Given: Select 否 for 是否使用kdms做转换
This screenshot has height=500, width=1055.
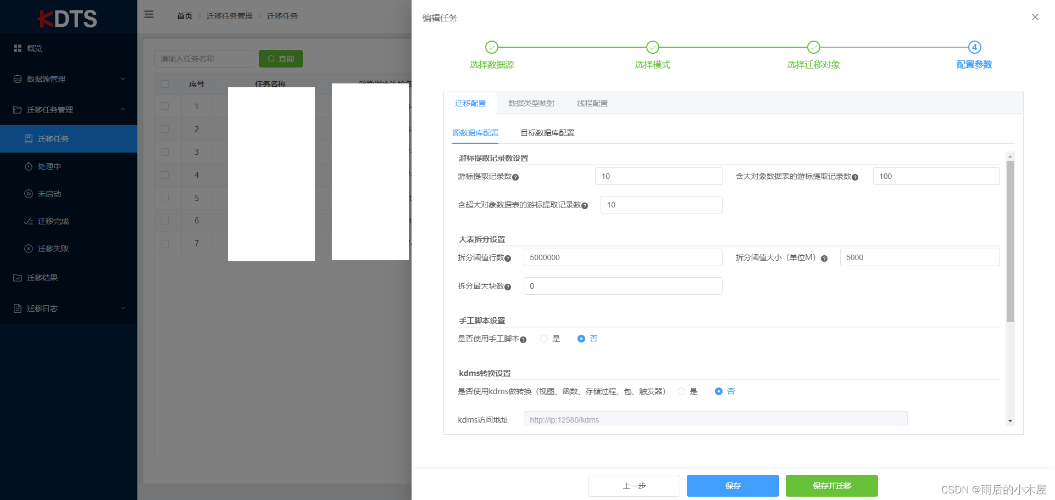Looking at the screenshot, I should tap(719, 391).
